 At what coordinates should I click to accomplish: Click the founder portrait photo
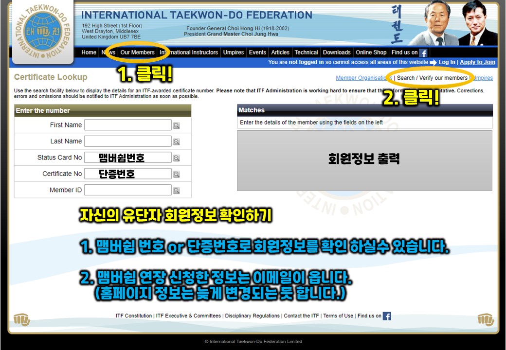pos(435,23)
